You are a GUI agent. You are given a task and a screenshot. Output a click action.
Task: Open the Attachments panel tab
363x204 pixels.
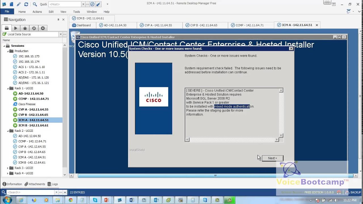point(35,184)
